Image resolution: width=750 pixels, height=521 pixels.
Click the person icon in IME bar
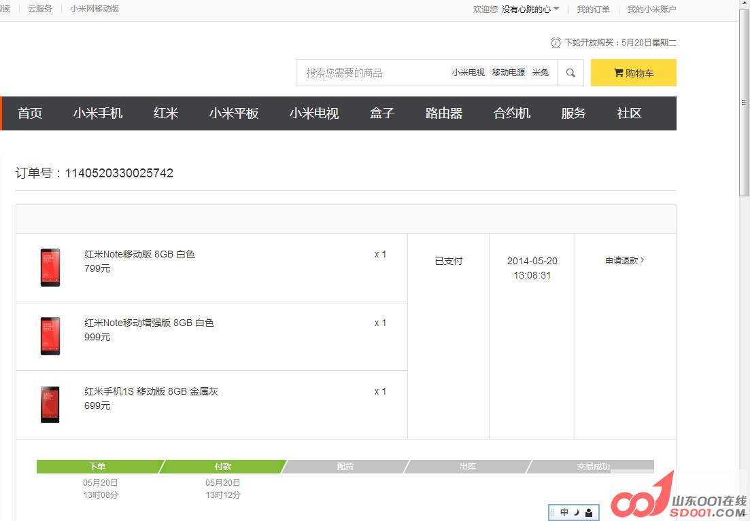[589, 513]
